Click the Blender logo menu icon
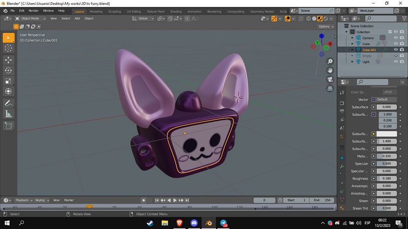408x229 pixels. pos(5,11)
